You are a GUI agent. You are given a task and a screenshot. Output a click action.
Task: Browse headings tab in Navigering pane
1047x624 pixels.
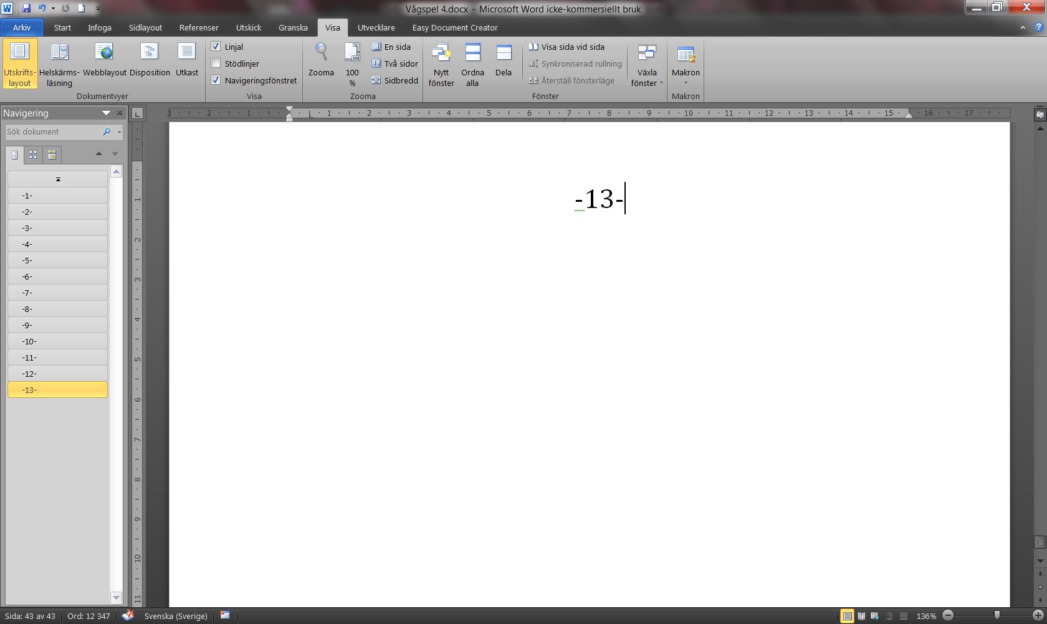point(15,154)
